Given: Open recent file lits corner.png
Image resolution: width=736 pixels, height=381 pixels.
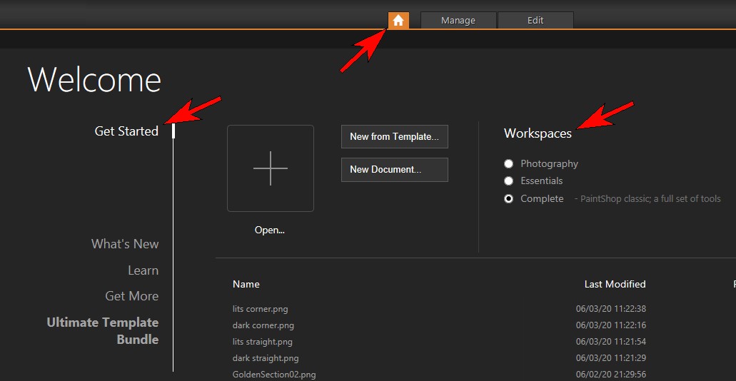Looking at the screenshot, I should 260,309.
